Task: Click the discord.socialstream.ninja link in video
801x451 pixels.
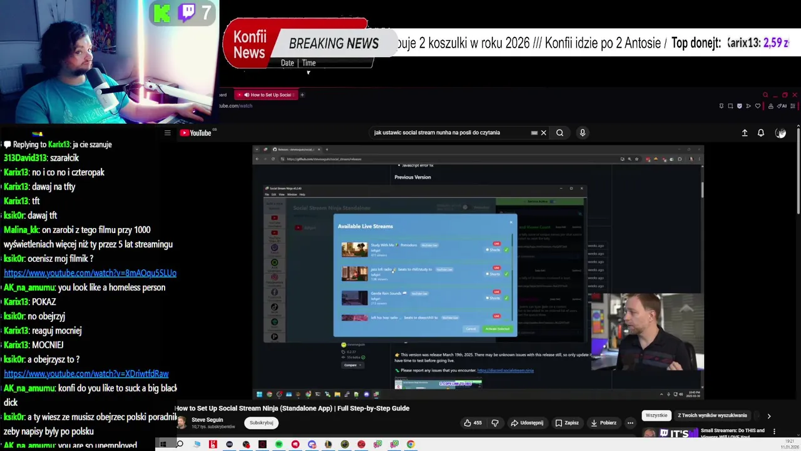Action: tap(505, 370)
